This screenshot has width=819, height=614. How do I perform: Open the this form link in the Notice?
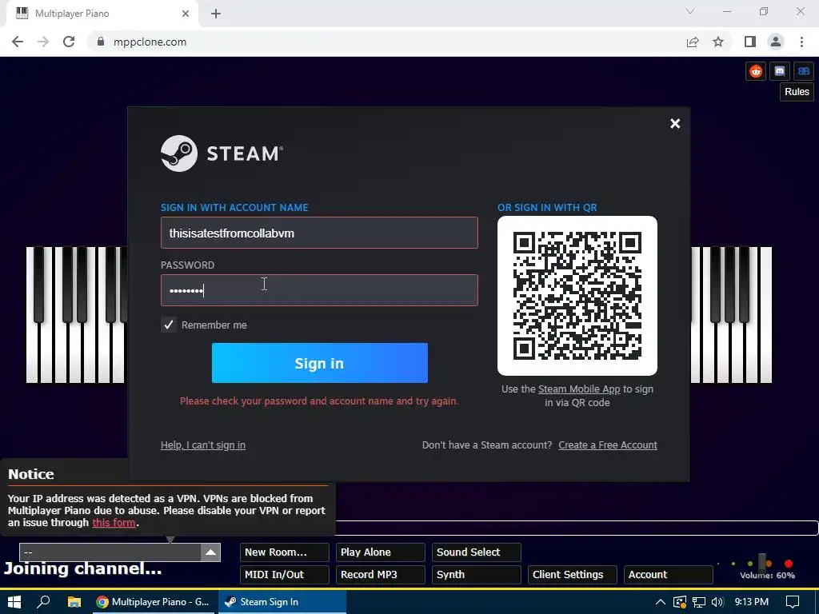point(114,523)
